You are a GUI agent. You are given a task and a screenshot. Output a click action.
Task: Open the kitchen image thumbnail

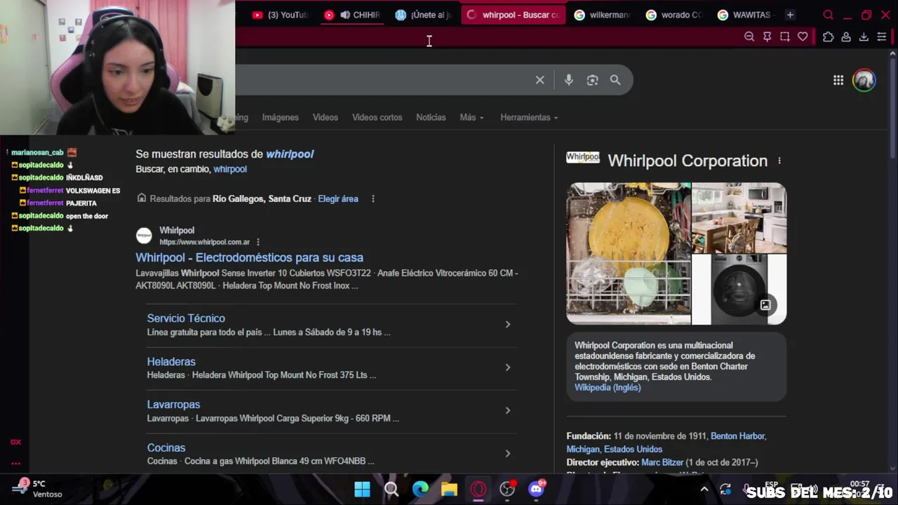[739, 217]
